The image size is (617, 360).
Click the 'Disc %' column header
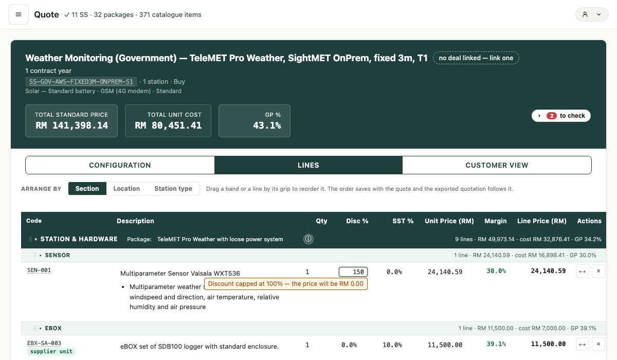pos(357,221)
